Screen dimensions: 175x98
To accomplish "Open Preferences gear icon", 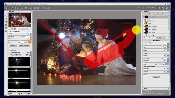I will 167,8.
